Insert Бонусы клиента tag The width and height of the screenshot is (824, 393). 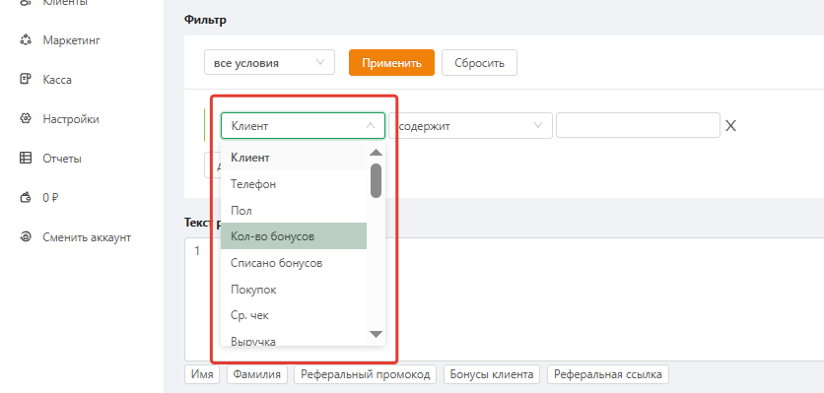(492, 374)
